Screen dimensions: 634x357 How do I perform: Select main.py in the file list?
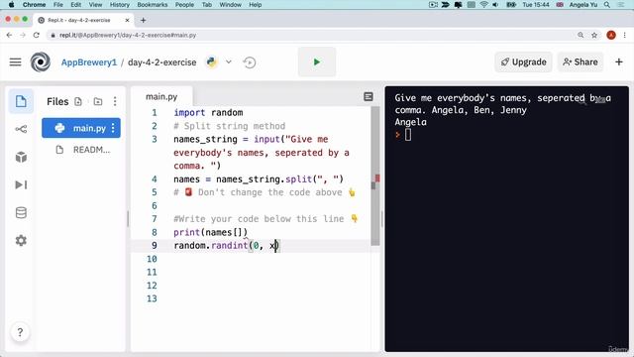point(81,128)
